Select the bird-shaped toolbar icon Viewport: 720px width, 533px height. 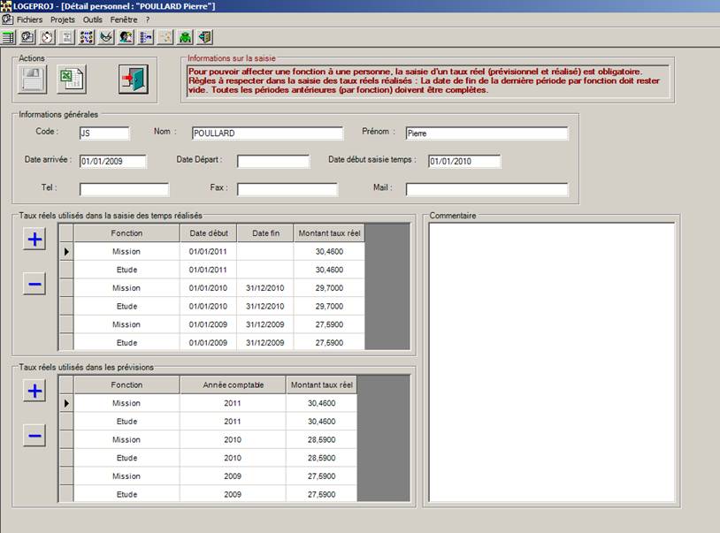coord(105,36)
